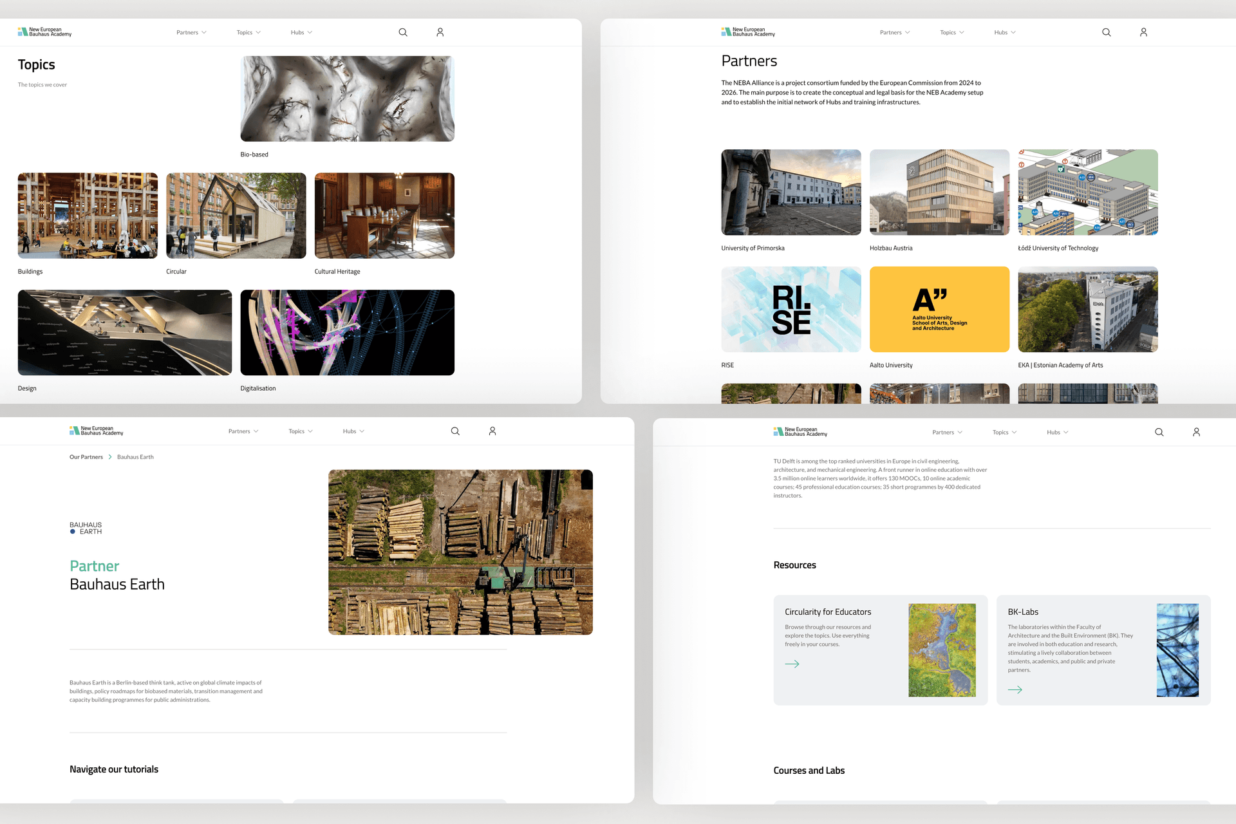Click the user account icon in the Bauhaus Earth window
This screenshot has width=1236, height=824.
[492, 431]
